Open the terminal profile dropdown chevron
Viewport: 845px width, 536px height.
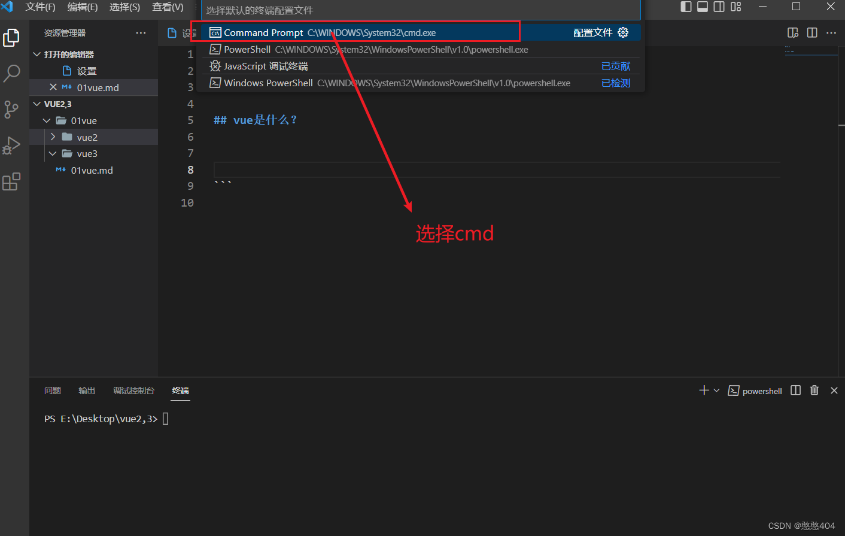tap(716, 390)
